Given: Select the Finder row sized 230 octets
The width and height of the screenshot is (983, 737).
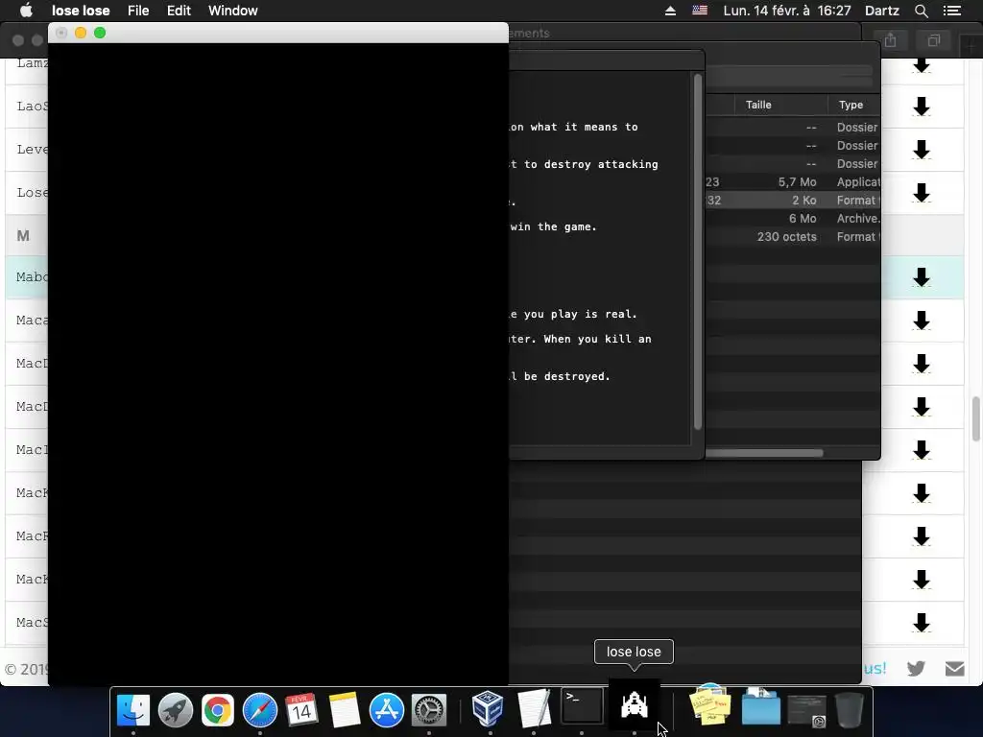Looking at the screenshot, I should coord(793,236).
